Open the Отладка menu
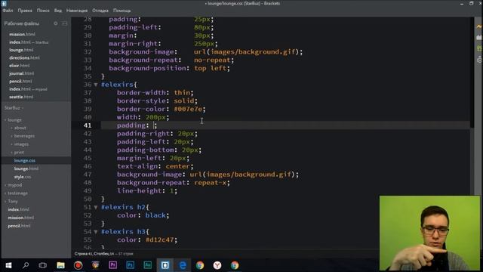483x272 pixels. [100, 11]
